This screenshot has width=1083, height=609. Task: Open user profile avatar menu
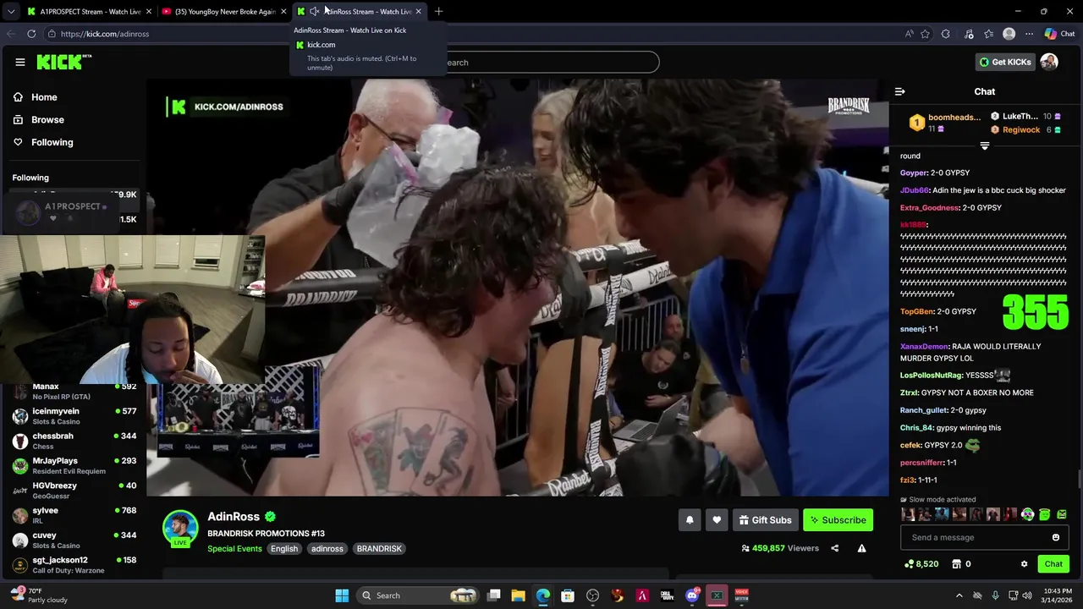click(1049, 62)
